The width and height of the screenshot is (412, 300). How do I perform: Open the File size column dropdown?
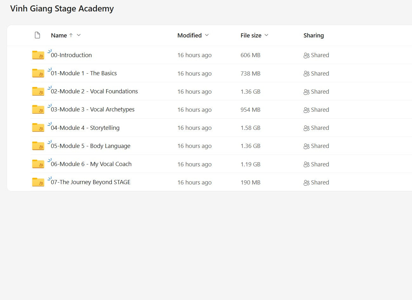[x=267, y=35]
